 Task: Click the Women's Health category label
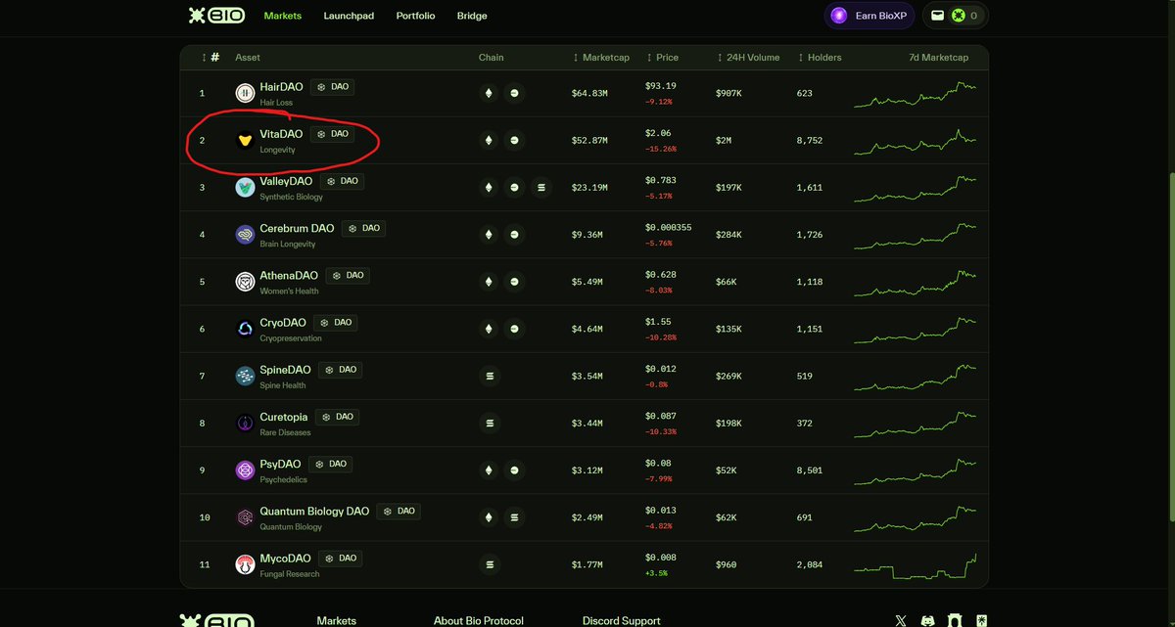289,291
